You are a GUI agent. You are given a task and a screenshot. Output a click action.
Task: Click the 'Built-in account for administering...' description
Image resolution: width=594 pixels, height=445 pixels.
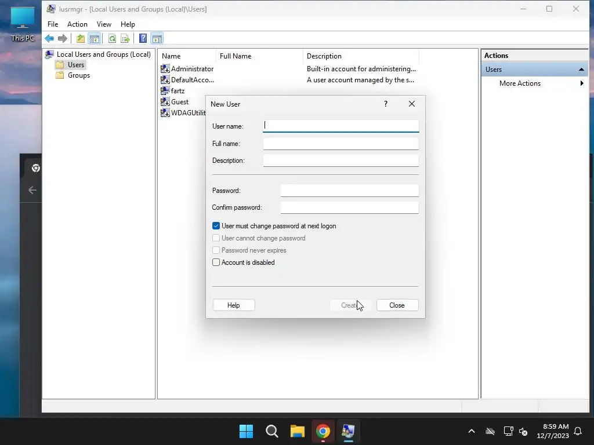tap(361, 69)
